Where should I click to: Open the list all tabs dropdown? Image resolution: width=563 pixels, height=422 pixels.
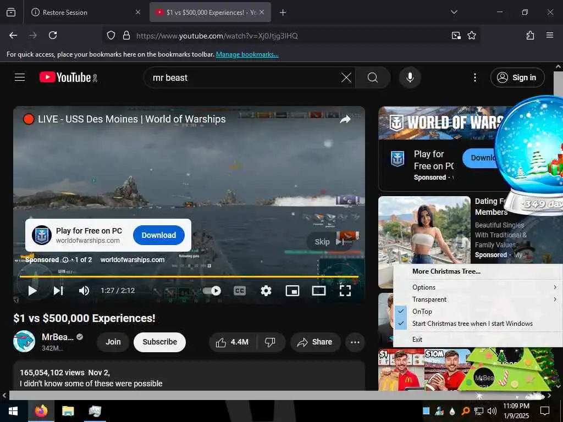(x=454, y=12)
